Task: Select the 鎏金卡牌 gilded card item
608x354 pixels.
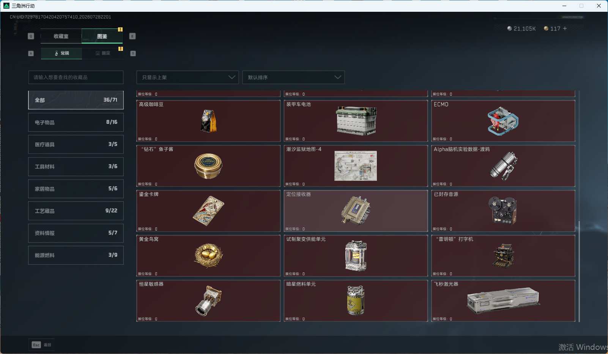Action: coord(208,211)
